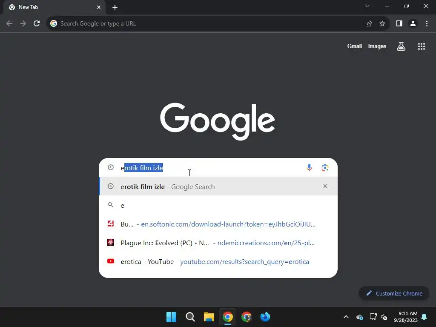Image resolution: width=436 pixels, height=327 pixels.
Task: Open Images link
Action: 377,46
